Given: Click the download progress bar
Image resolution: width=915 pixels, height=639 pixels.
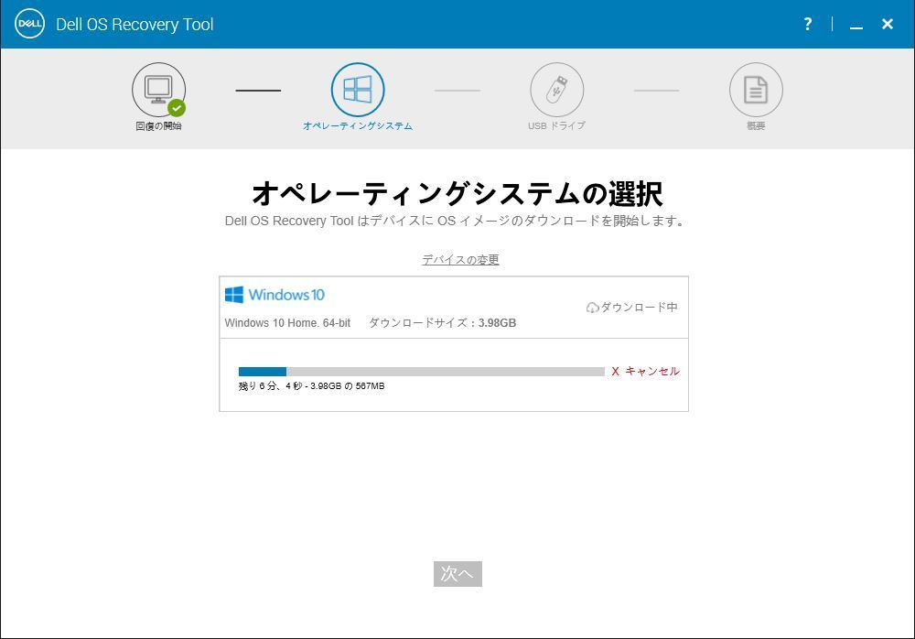Looking at the screenshot, I should point(421,372).
